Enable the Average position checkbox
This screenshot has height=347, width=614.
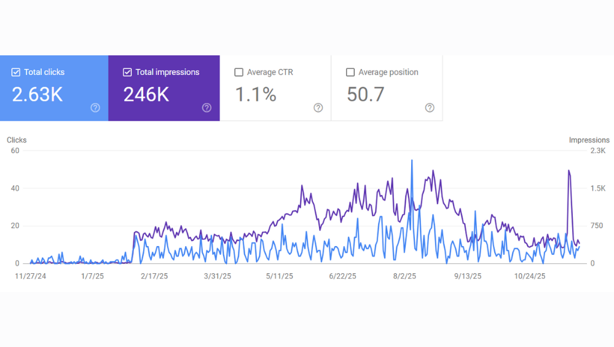pyautogui.click(x=350, y=73)
